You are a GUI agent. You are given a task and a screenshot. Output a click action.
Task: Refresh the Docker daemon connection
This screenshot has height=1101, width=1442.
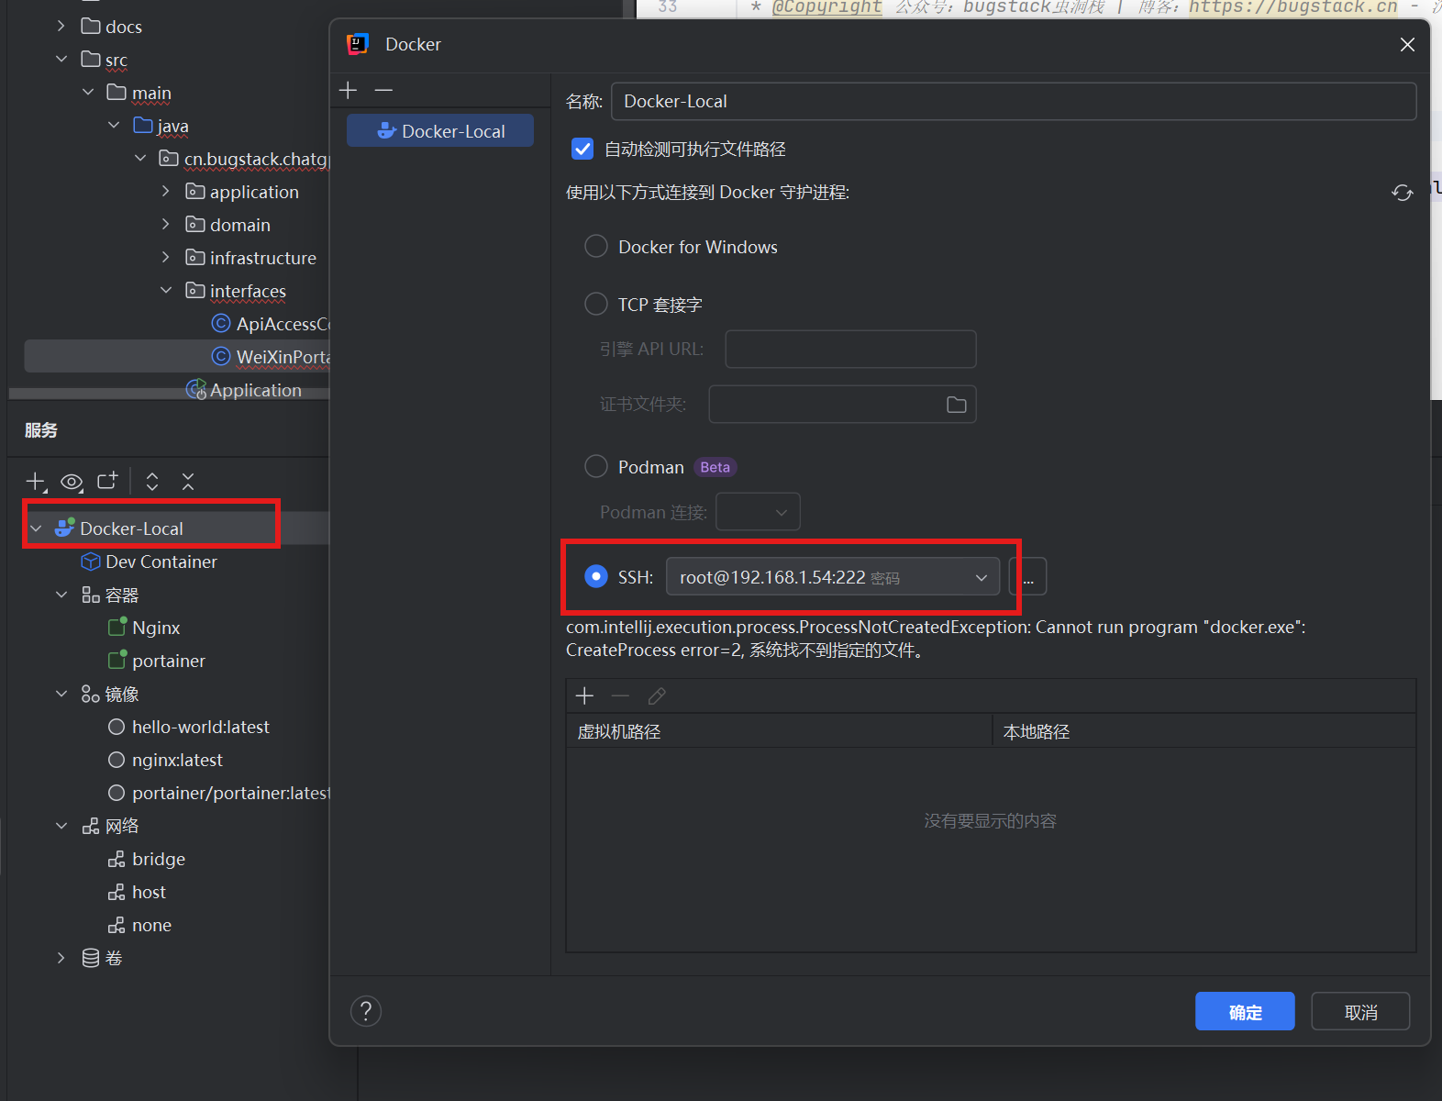coord(1402,193)
